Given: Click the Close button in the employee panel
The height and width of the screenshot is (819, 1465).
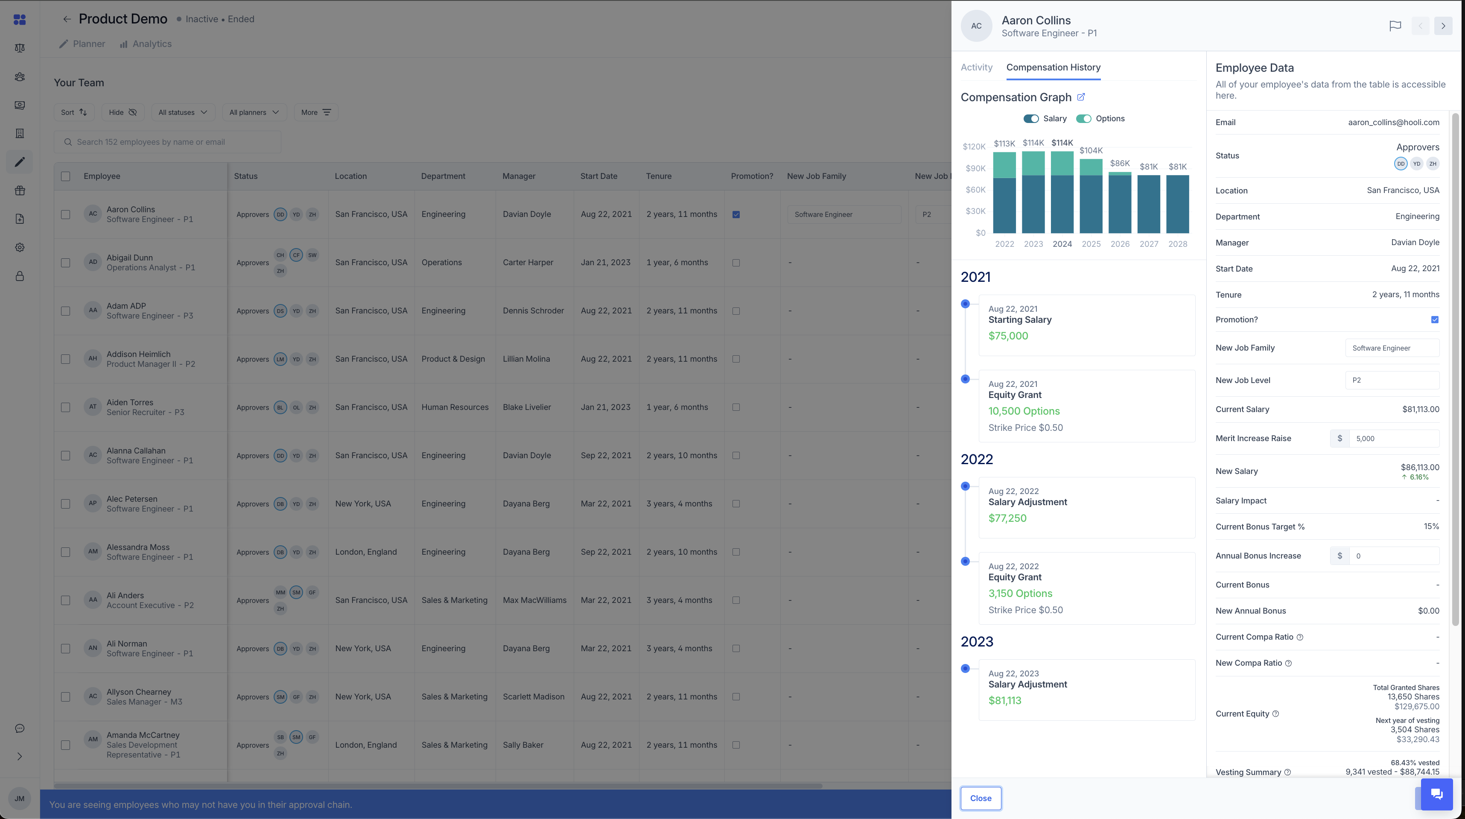Looking at the screenshot, I should coord(980,798).
